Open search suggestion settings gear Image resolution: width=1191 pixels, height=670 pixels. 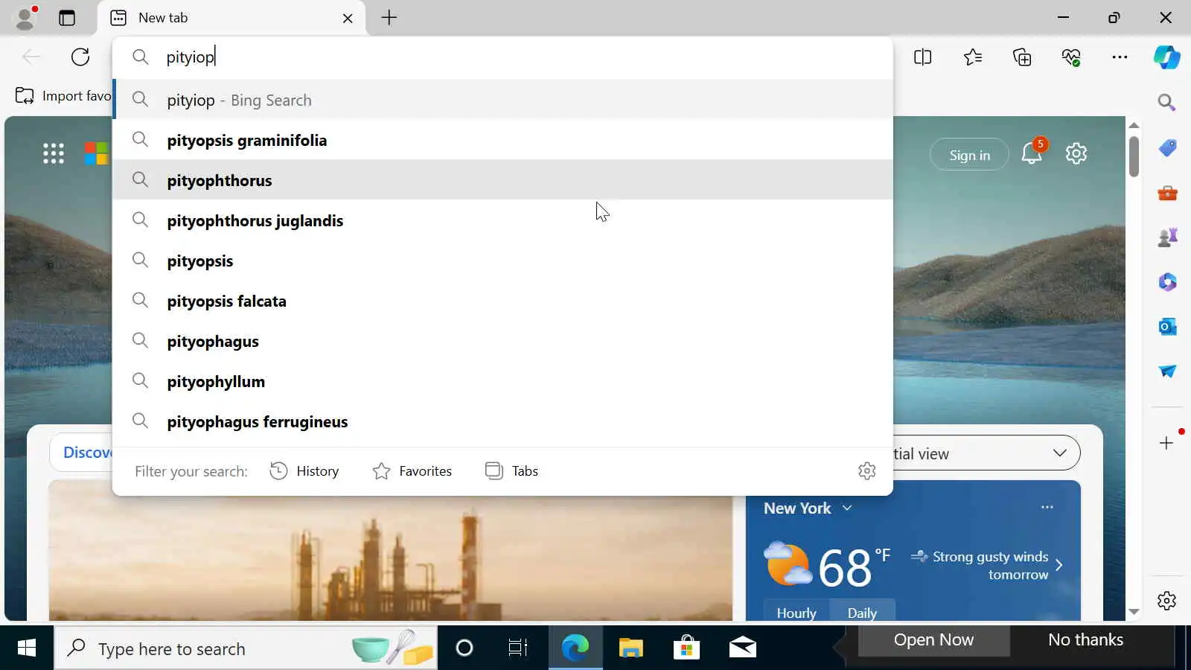coord(866,470)
